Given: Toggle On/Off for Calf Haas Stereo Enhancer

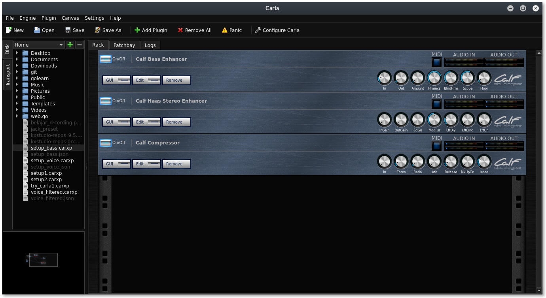Looking at the screenshot, I should [106, 101].
